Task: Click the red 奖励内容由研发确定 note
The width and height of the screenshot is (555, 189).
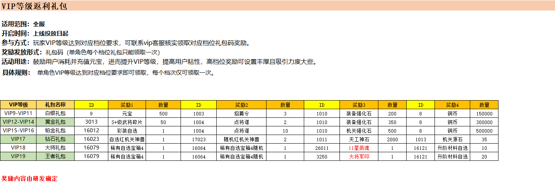Action: point(29,179)
